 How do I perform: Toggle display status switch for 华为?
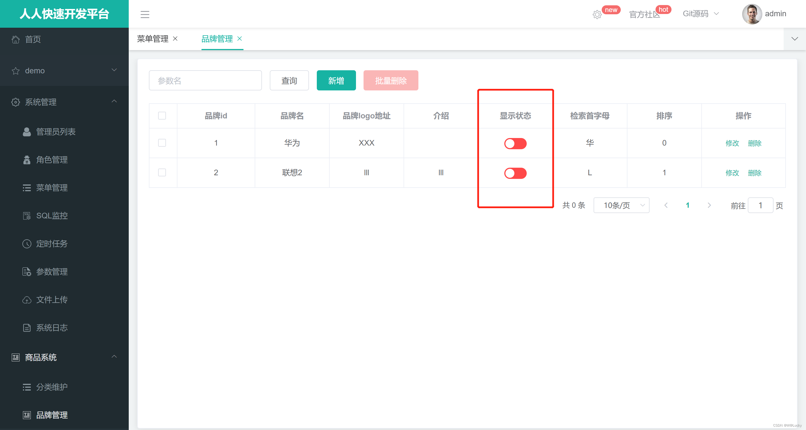click(515, 144)
